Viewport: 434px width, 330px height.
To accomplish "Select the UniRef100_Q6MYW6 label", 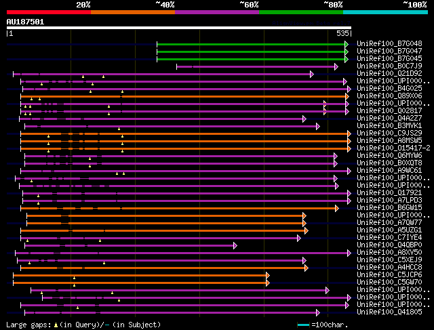I will [389, 156].
